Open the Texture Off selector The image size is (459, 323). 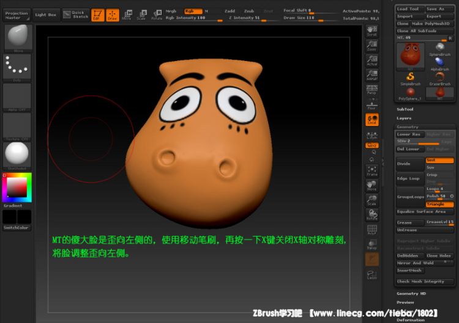point(17,127)
